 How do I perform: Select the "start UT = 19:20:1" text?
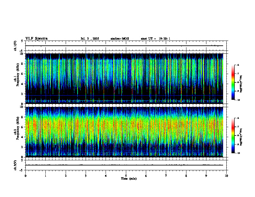(156, 39)
